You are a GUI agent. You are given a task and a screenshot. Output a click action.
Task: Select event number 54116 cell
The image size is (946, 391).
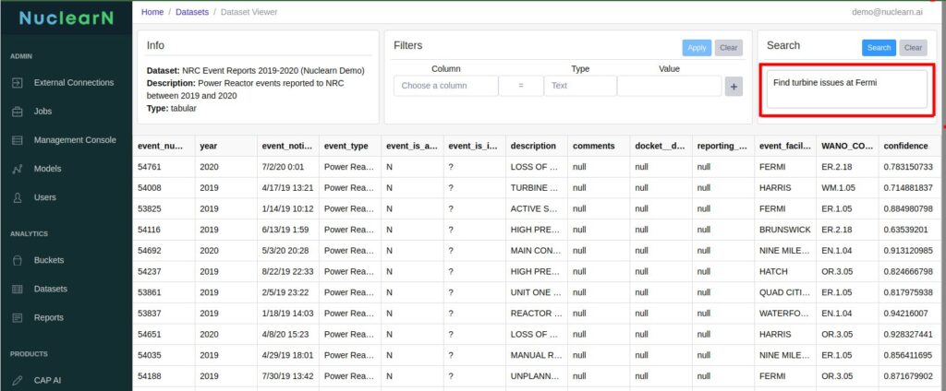pos(164,230)
